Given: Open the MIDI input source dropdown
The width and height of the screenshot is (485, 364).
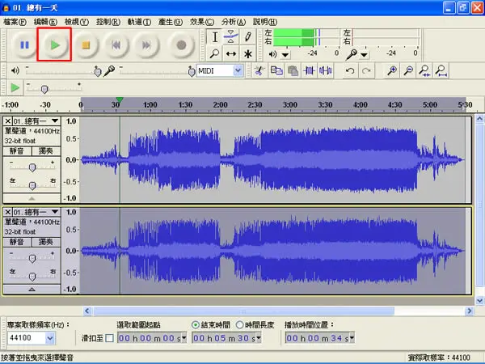Looking at the screenshot, I should coord(238,70).
